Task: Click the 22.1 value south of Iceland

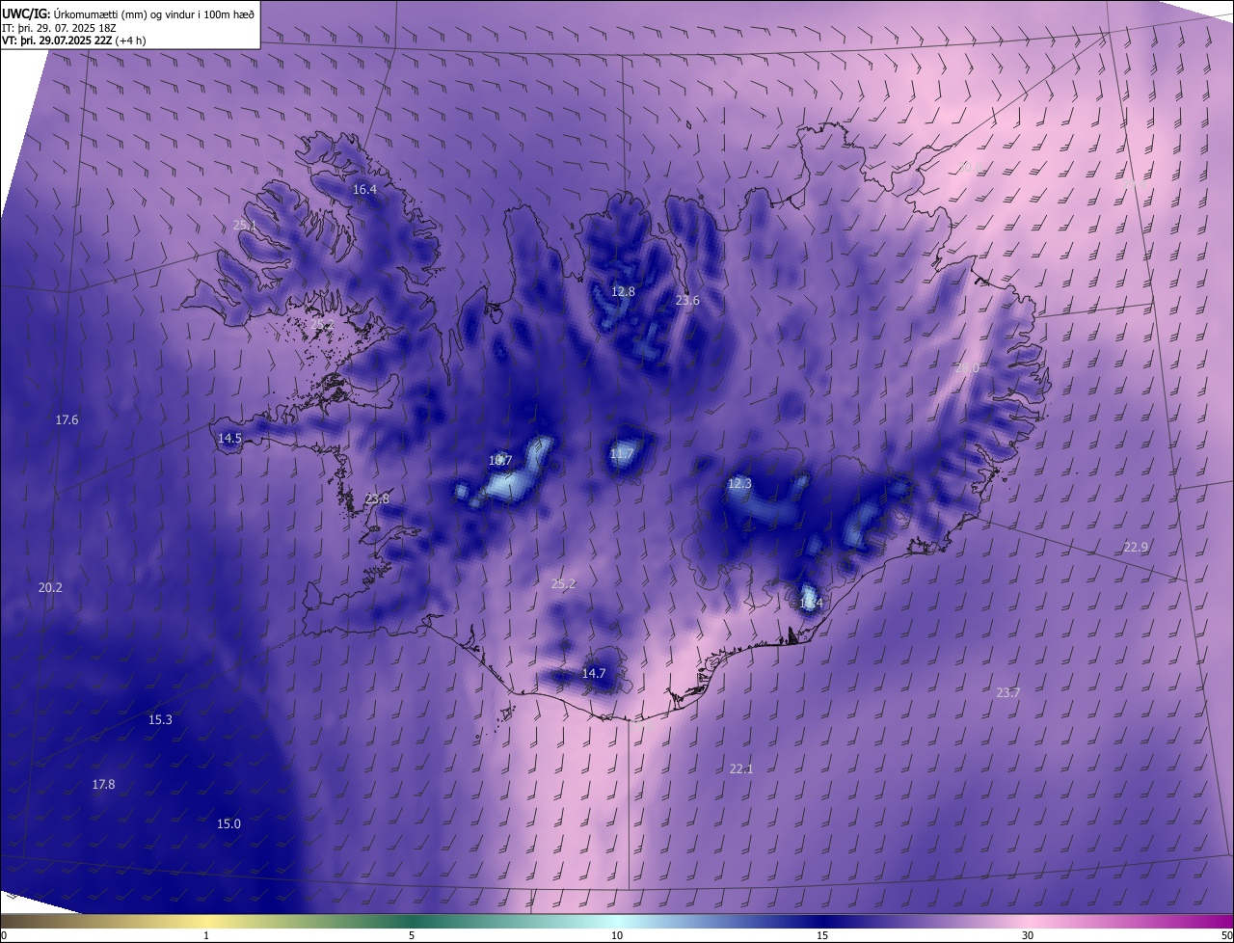Action: tap(741, 769)
